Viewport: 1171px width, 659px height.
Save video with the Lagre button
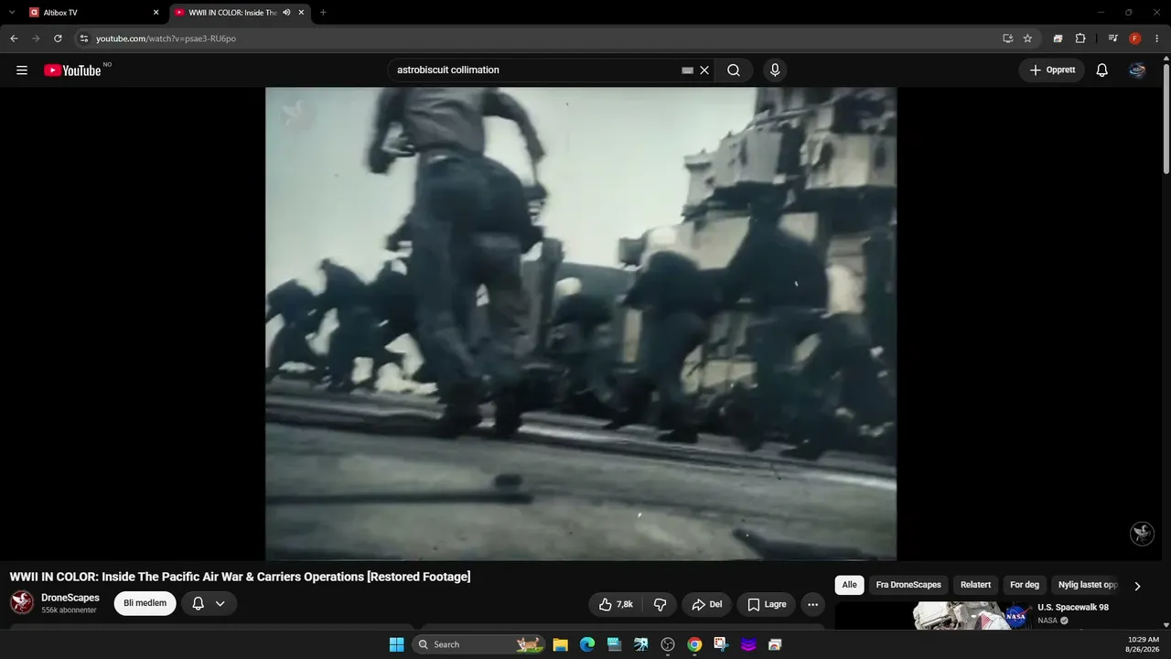click(x=767, y=604)
